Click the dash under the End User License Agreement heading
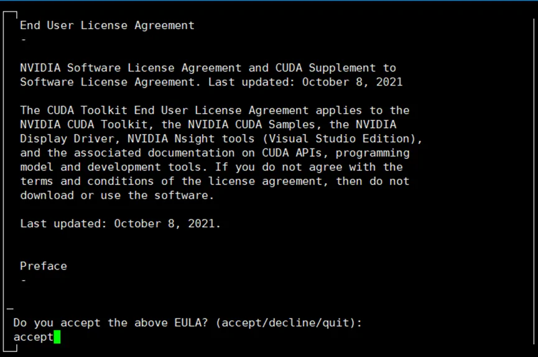The height and width of the screenshot is (357, 538). [24, 40]
